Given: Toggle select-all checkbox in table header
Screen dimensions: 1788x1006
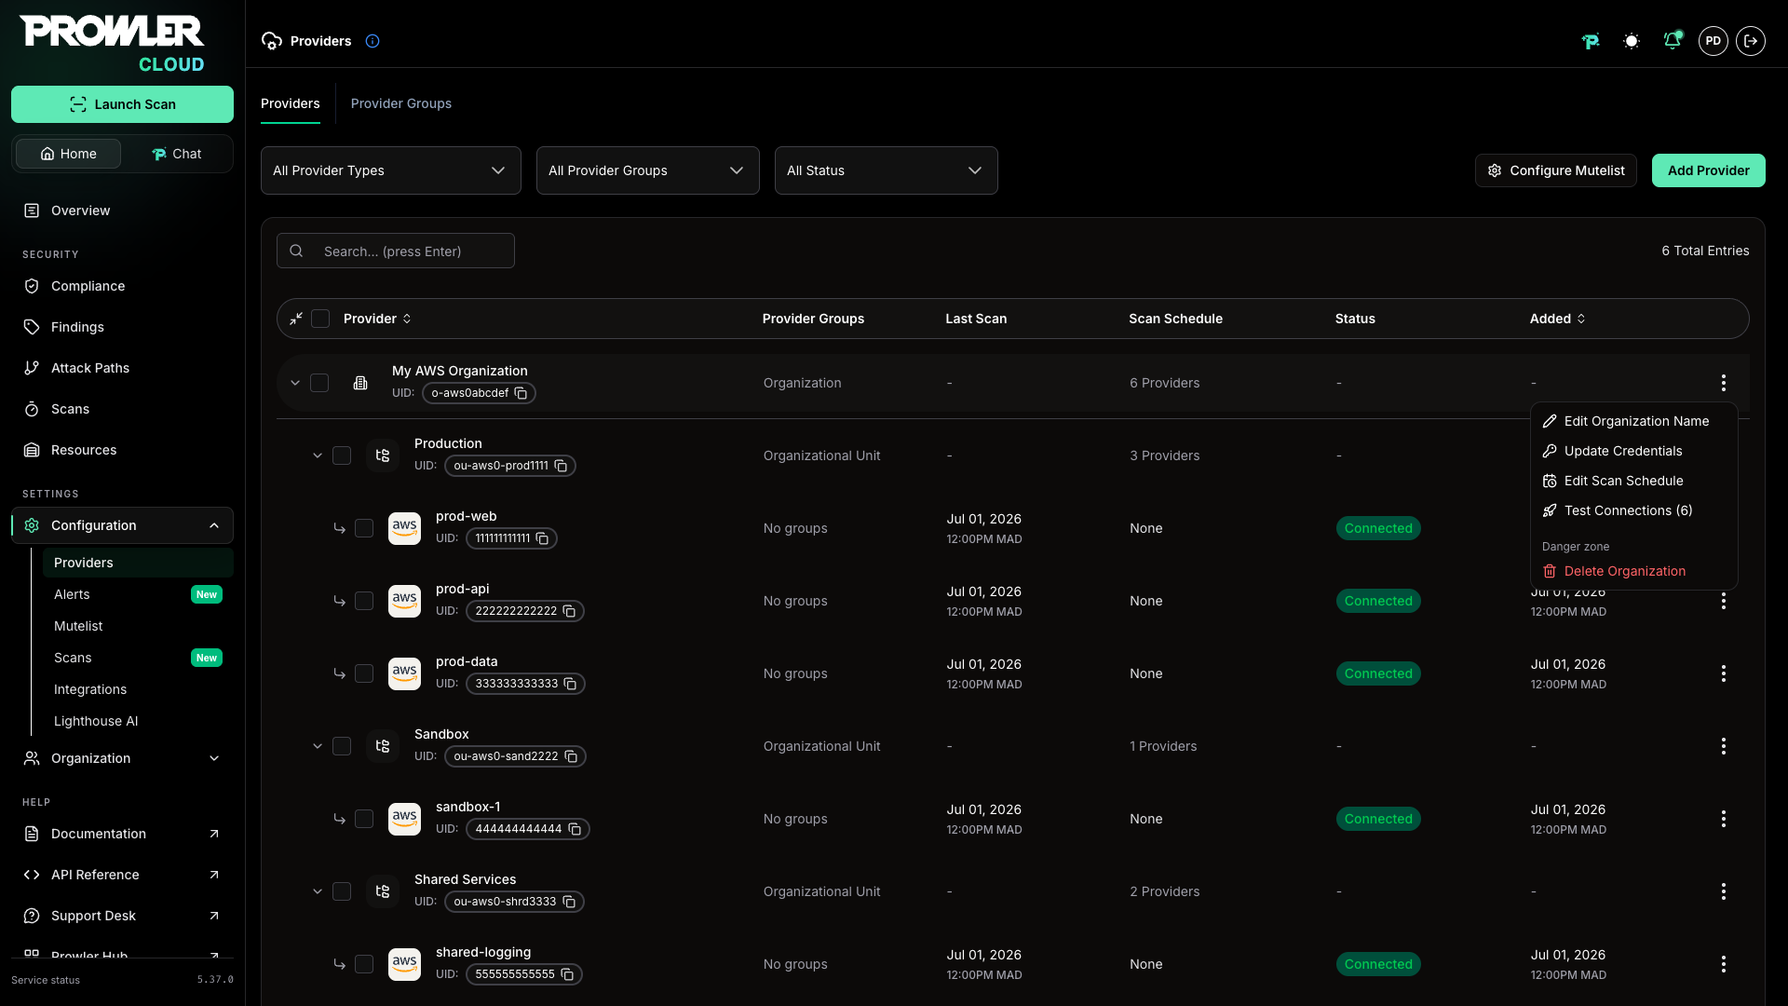Looking at the screenshot, I should click(320, 319).
